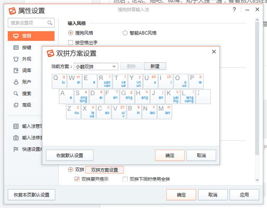Enable 按空格出字 checkbox

point(71,43)
